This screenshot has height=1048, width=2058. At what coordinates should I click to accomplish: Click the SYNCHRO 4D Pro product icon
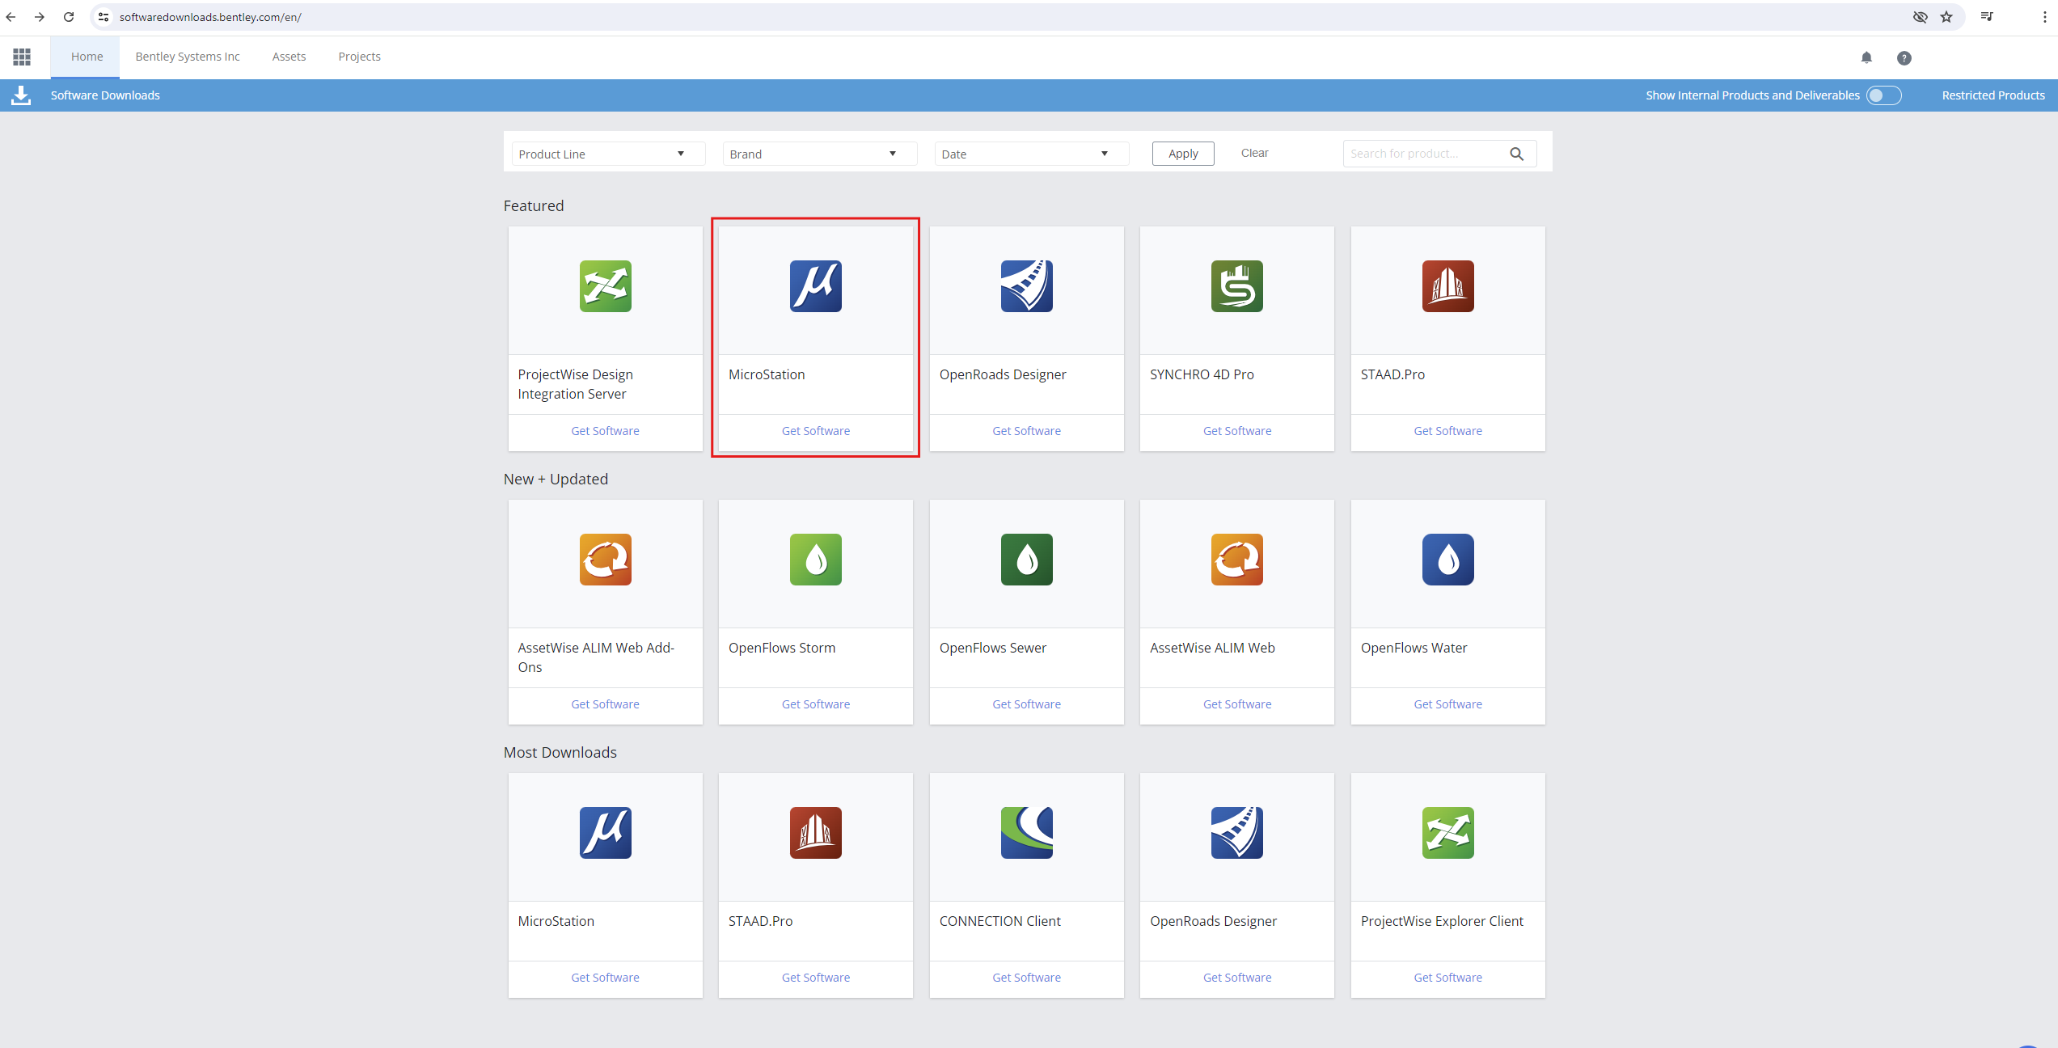[x=1236, y=286]
